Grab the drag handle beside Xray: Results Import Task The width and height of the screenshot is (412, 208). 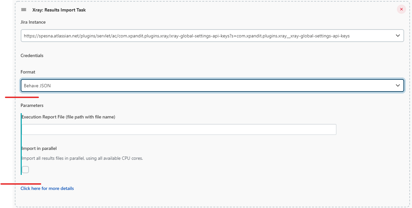(24, 10)
